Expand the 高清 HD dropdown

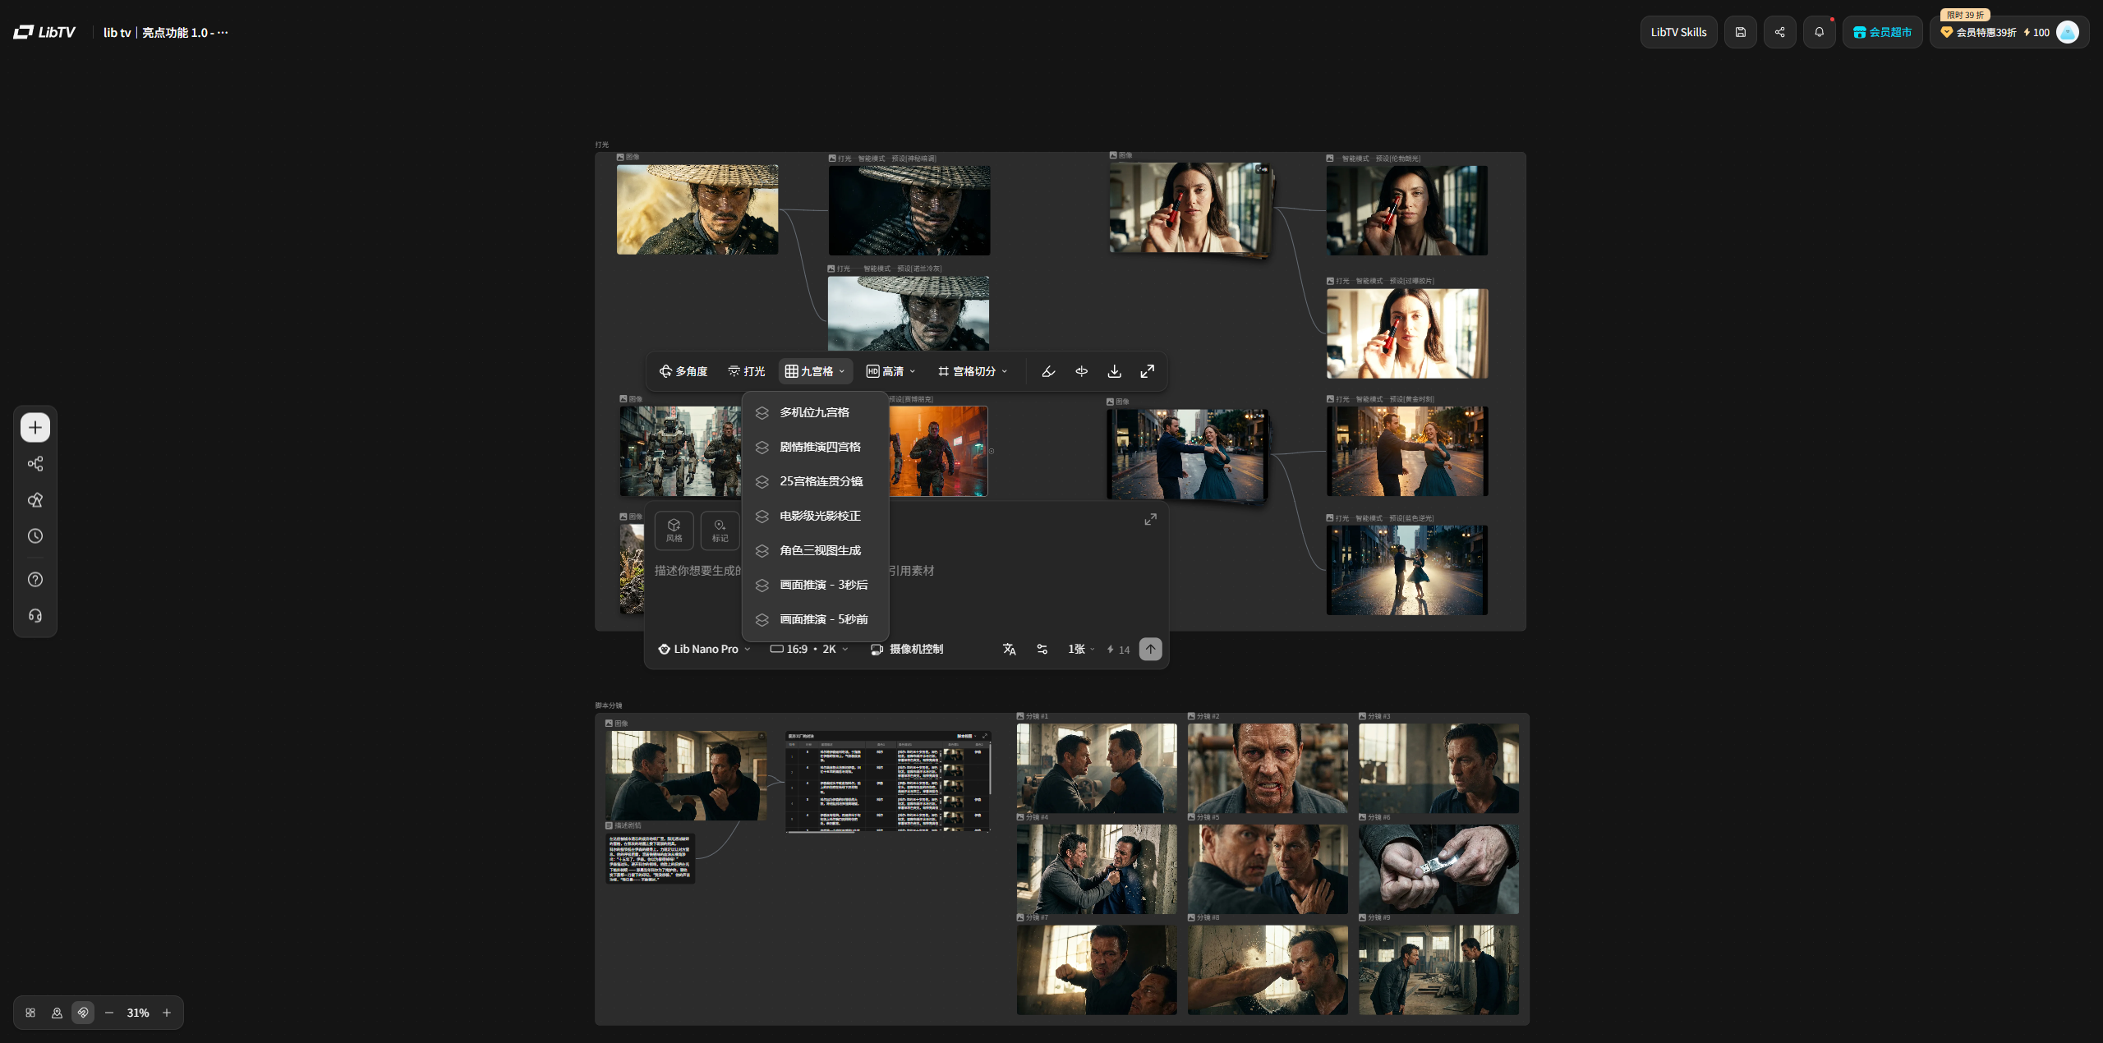click(890, 371)
